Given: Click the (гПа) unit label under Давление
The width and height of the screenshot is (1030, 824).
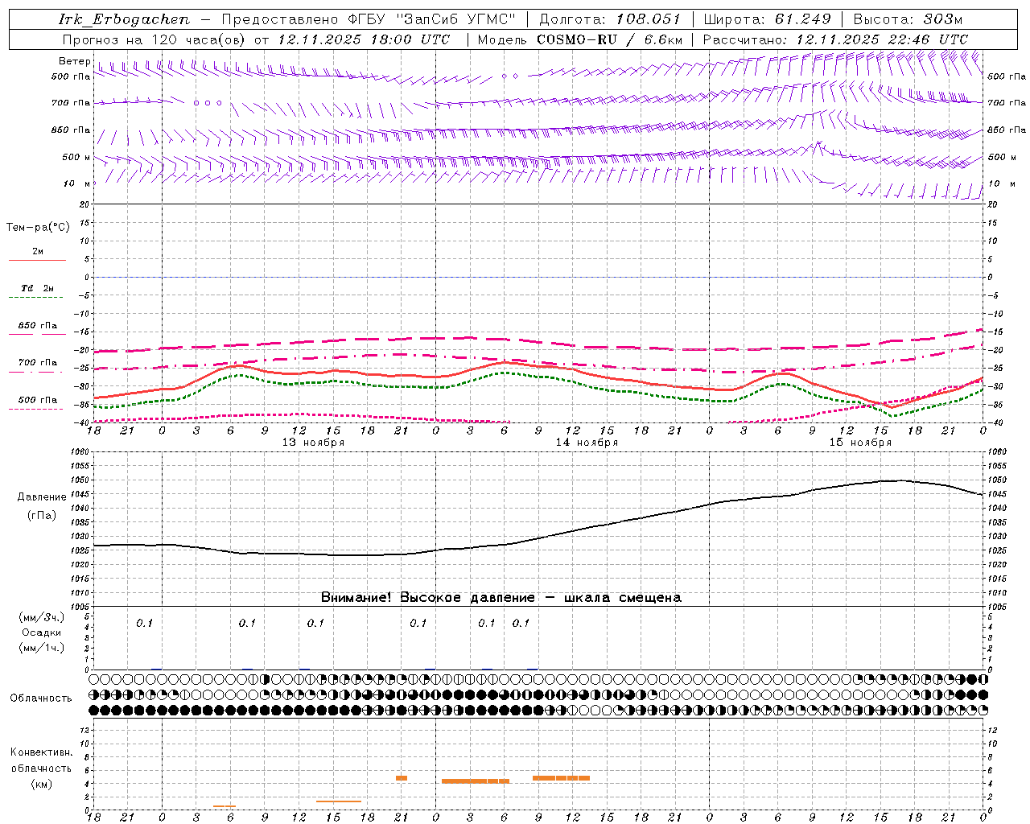Looking at the screenshot, I should (42, 516).
